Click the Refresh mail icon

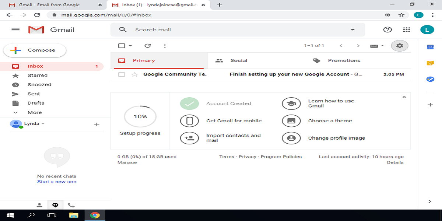148,46
